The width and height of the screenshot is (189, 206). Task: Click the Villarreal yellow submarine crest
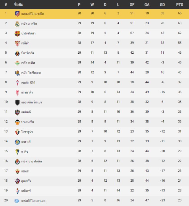point(17,53)
